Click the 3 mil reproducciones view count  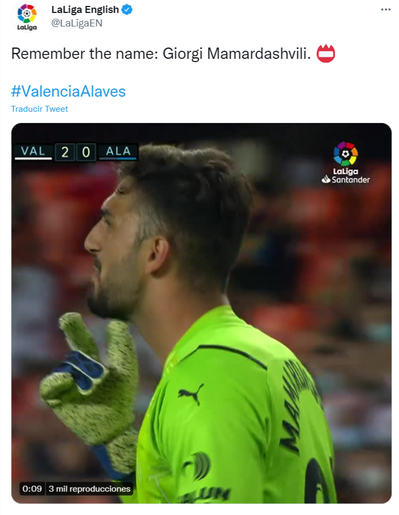pyautogui.click(x=90, y=489)
